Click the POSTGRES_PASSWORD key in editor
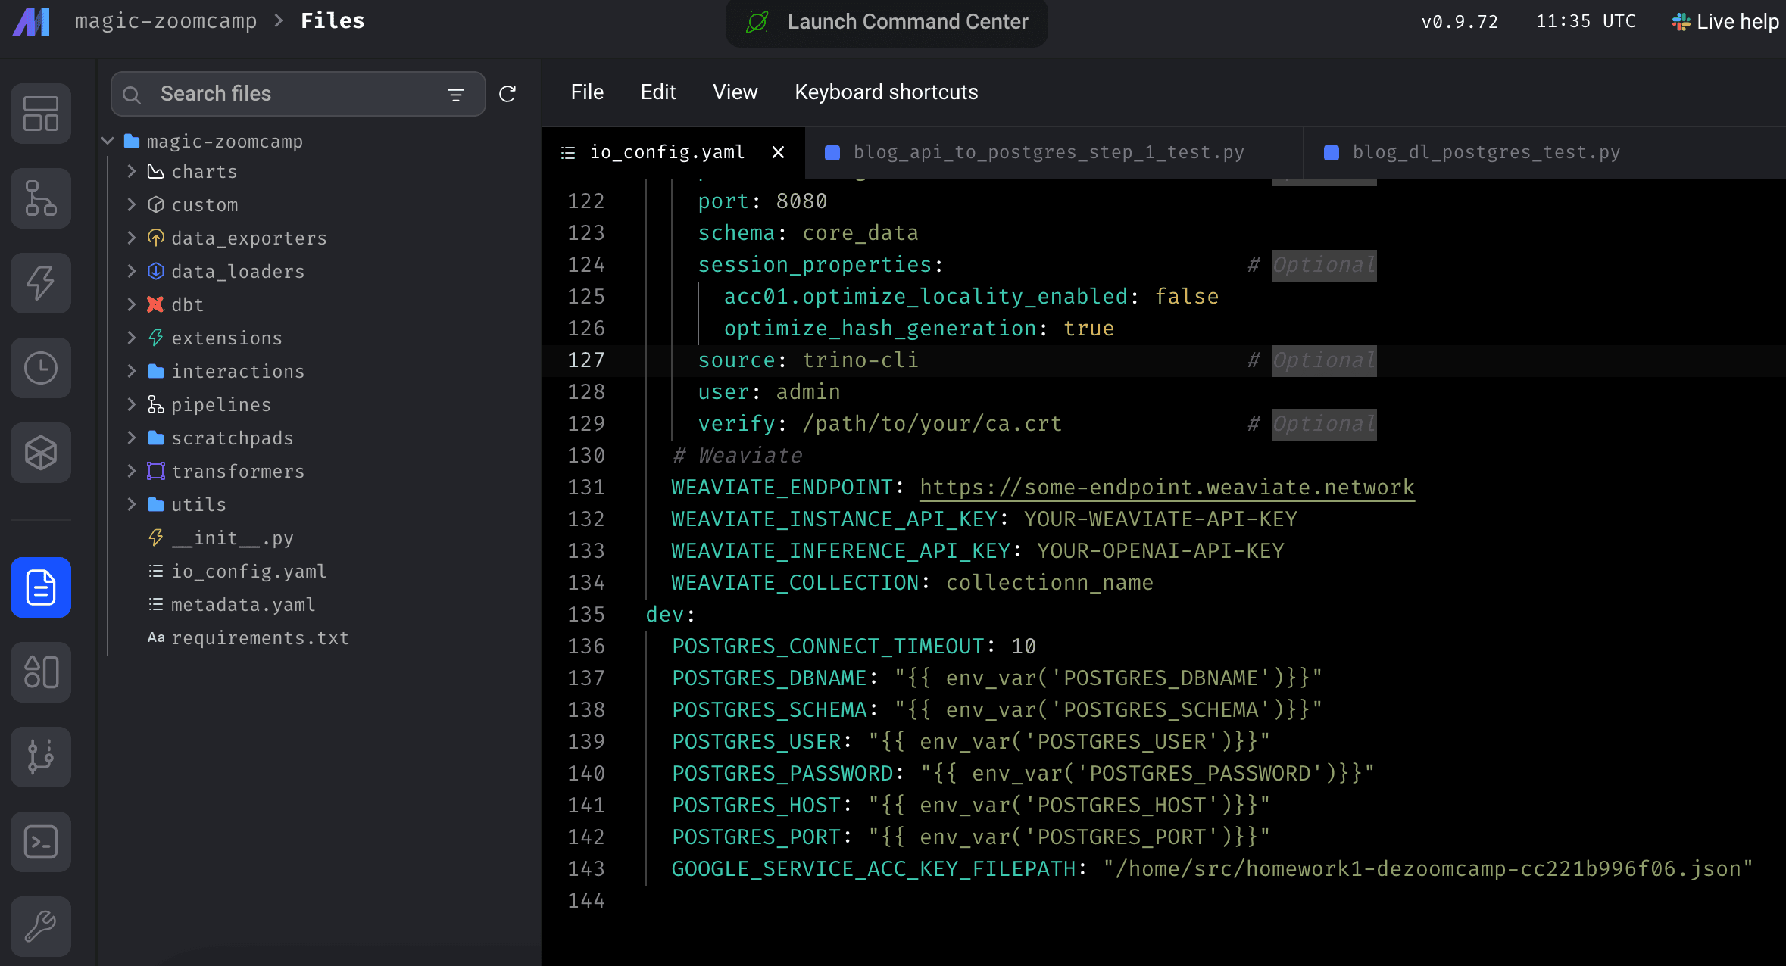Image resolution: width=1786 pixels, height=966 pixels. pos(782,774)
